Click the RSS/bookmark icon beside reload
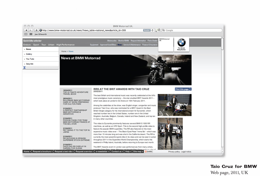Screen dimensions: 260x176 tap(158, 30)
